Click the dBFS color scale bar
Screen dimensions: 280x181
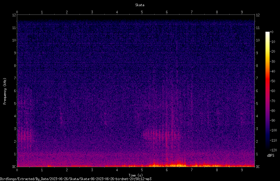pos(267,91)
